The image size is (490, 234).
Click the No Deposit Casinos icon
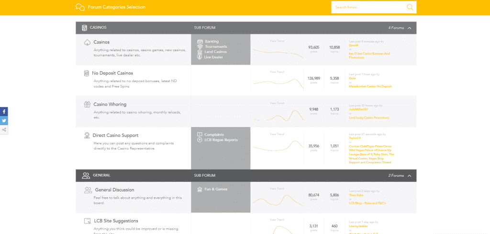pos(87,74)
